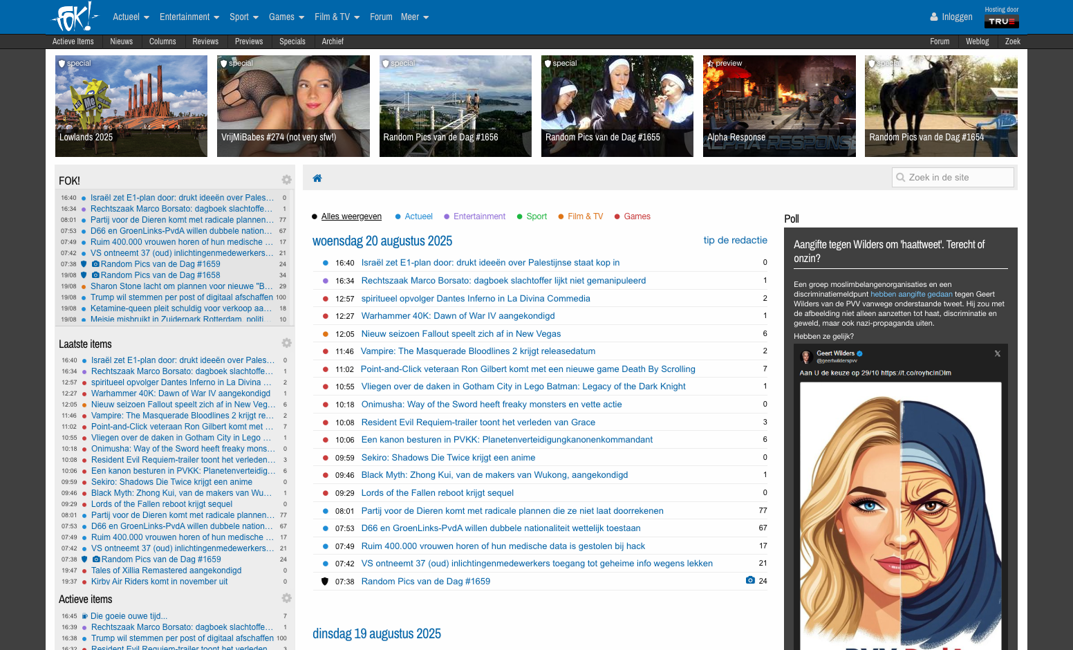1073x650 pixels.
Task: Open Lords of the Fallen reboot article in main list
Action: point(438,493)
